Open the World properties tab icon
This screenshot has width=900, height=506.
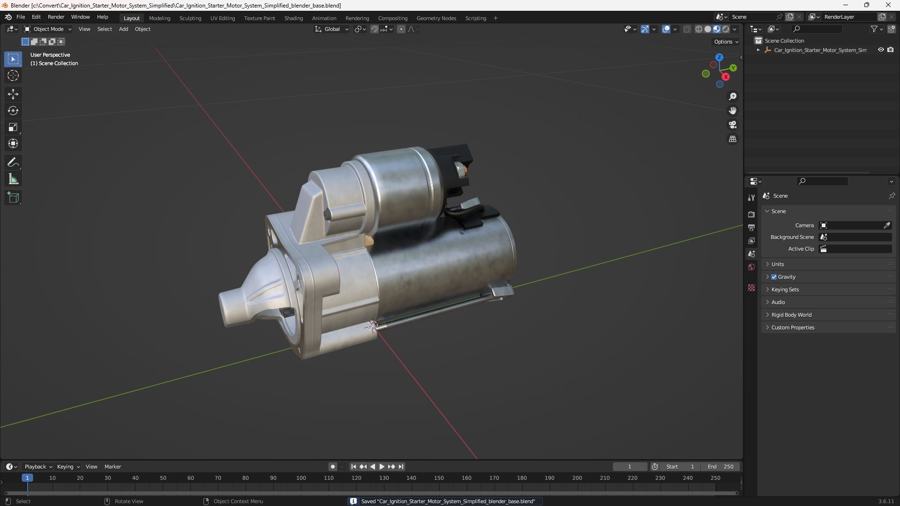coord(751,267)
